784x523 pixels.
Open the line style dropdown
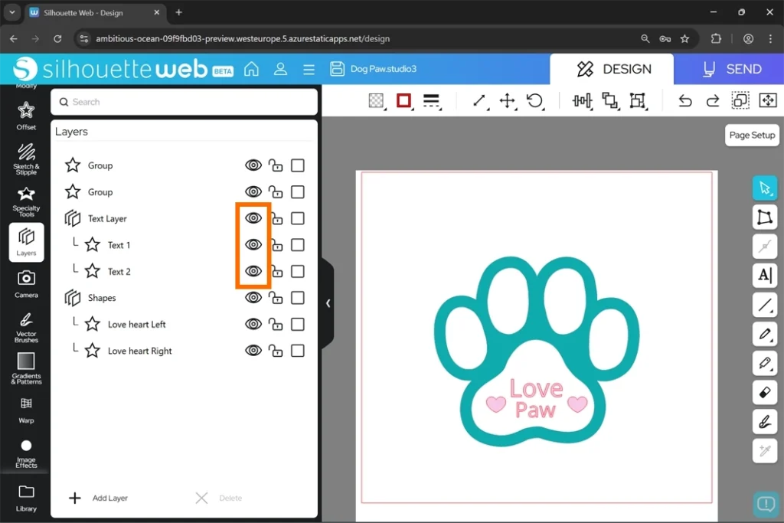click(431, 101)
